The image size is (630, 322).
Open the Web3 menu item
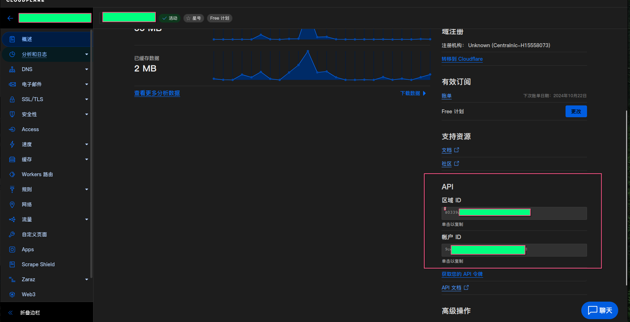click(x=46, y=294)
